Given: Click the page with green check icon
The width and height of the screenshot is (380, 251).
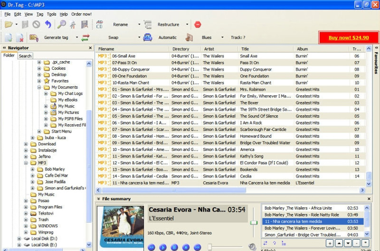Looking at the screenshot, I should [x=9, y=37].
